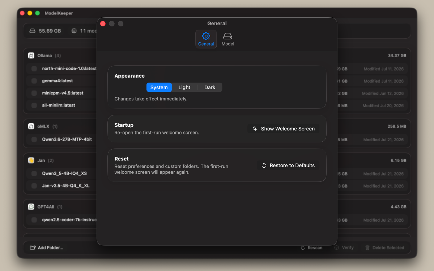Click the drive icon in settings toolbar
Screen dimensions: 434x271
pyautogui.click(x=227, y=36)
